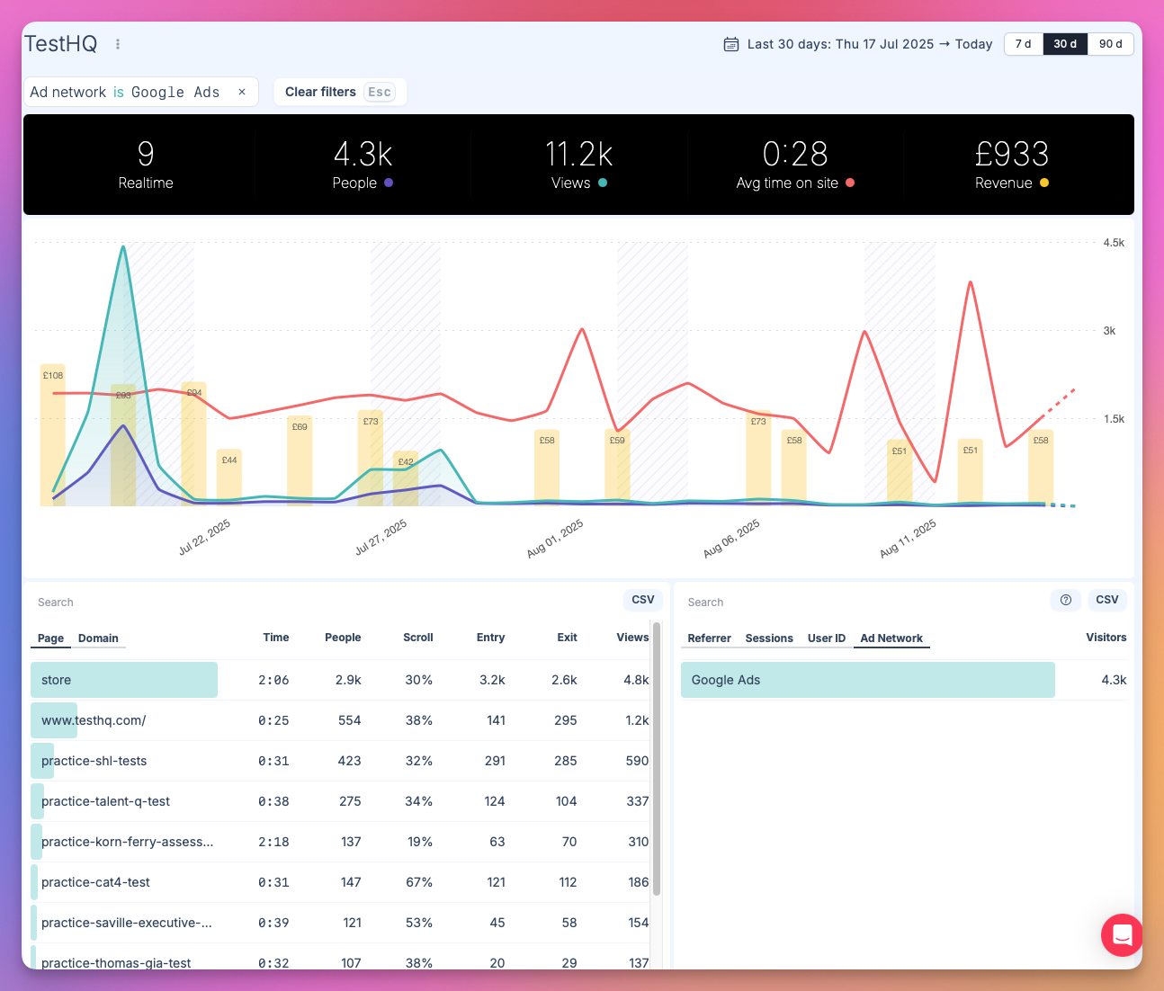Open the red chat support bubble

coord(1122,935)
